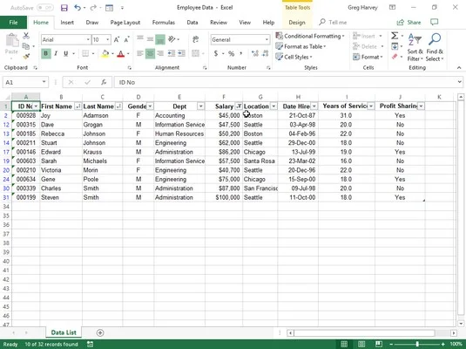Image resolution: width=466 pixels, height=349 pixels.
Task: Toggle the AutoSave switch
Action: pyautogui.click(x=45, y=8)
